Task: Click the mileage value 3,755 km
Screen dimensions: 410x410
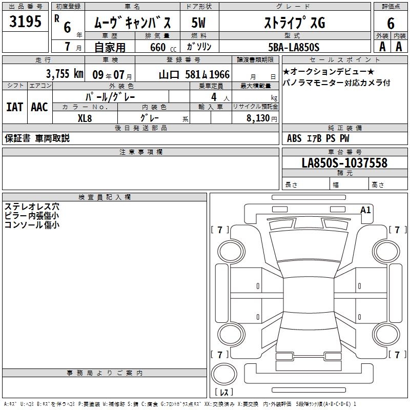Action: pos(65,74)
